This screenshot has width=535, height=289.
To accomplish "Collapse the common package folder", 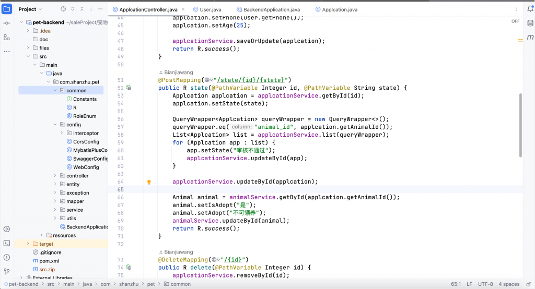I will point(55,91).
